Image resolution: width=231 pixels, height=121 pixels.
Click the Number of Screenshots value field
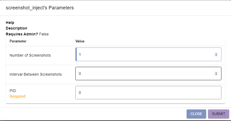[148, 54]
